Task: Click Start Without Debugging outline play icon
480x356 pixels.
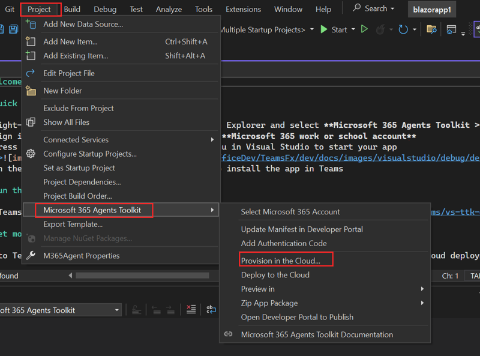Action: point(364,29)
